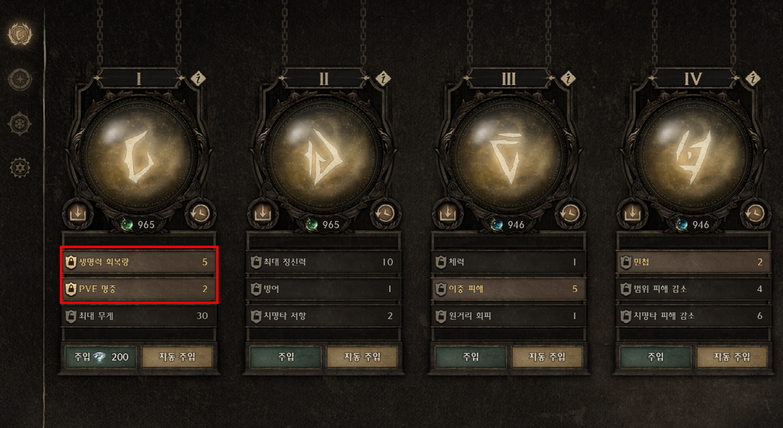
Task: Click history clock icon under rune IV
Action: point(755,213)
